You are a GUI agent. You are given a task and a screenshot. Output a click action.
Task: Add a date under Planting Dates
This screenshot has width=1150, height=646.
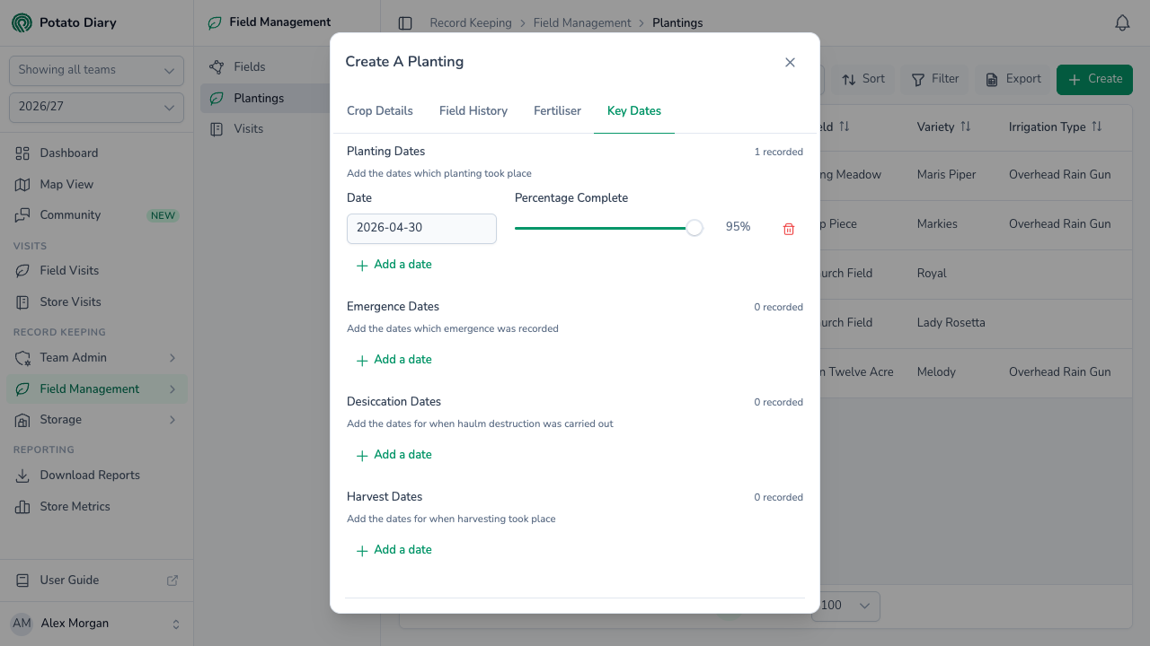click(x=394, y=265)
